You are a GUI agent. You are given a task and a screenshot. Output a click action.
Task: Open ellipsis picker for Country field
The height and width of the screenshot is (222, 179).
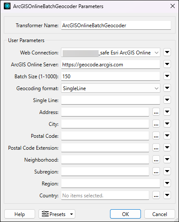[x=156, y=195]
